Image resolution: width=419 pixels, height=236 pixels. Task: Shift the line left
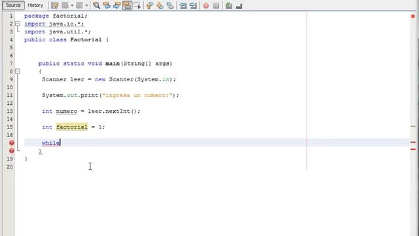(183, 5)
